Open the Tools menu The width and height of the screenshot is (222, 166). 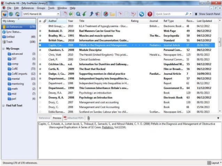pos(51,8)
